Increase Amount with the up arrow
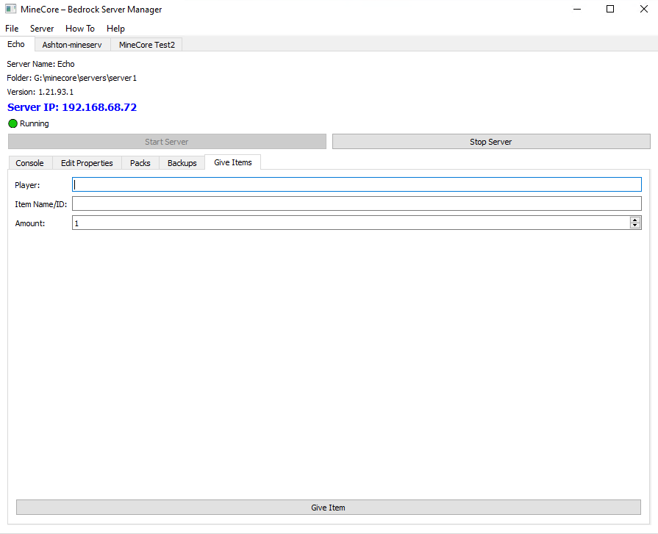 click(x=635, y=220)
